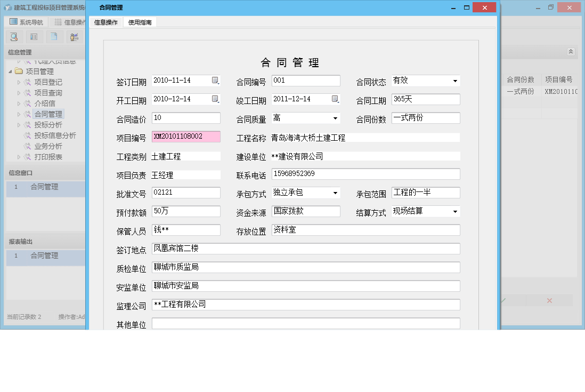This screenshot has height=392, width=585.
Task: Click the highlighted 项目编号 input field
Action: (185, 137)
